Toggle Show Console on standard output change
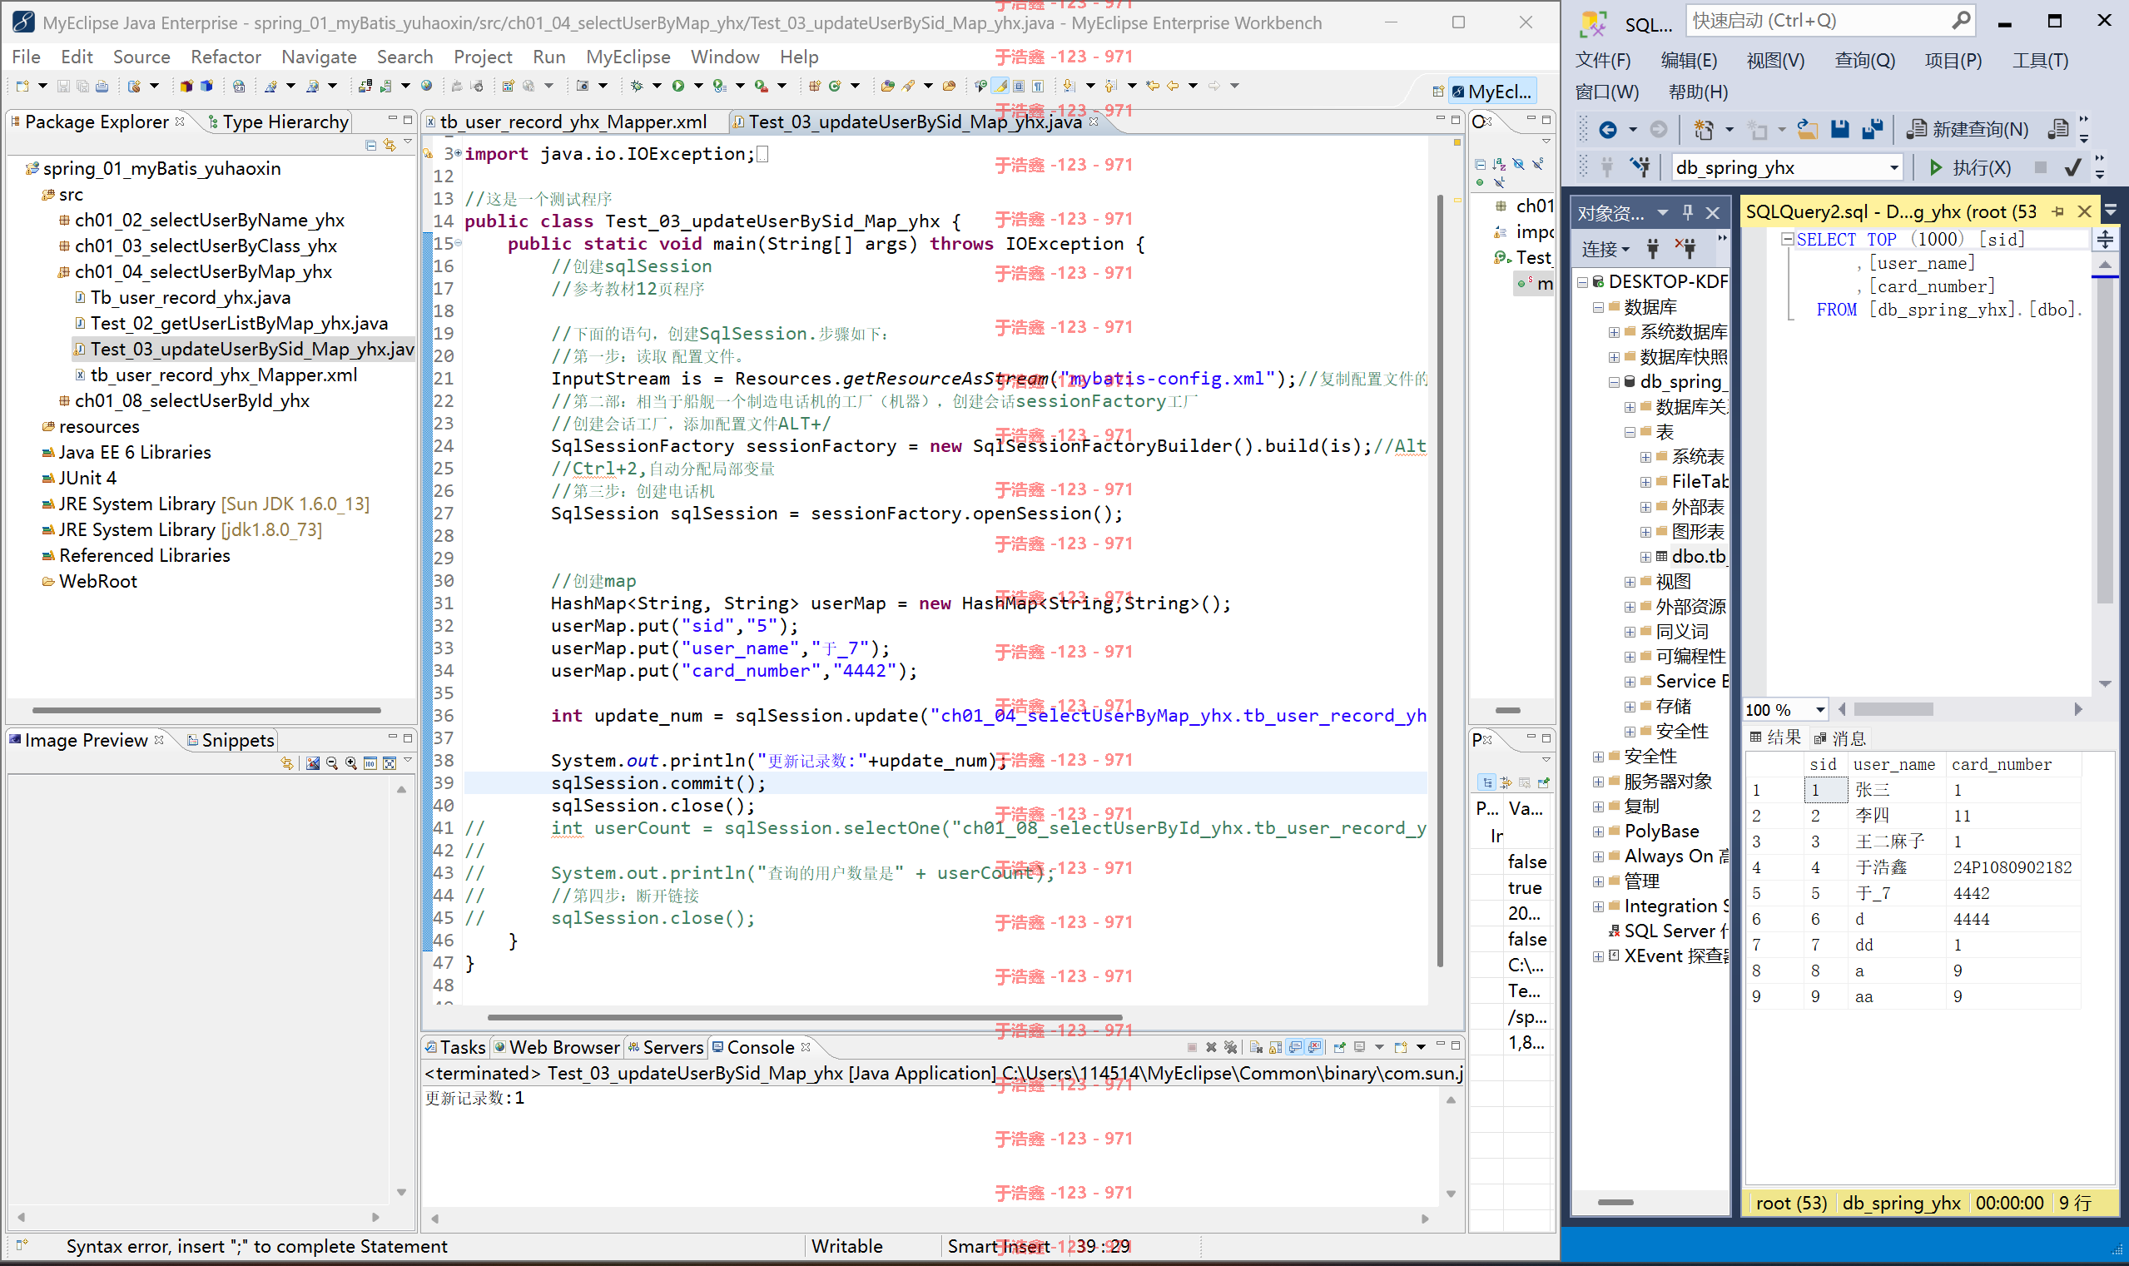 pos(1296,1047)
